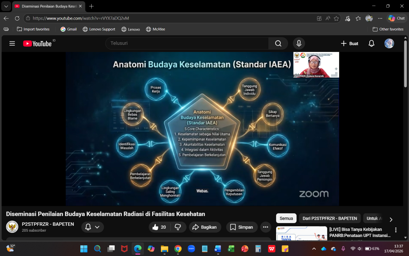Viewport: 409px width, 256px height.
Task: Dislike the video with thumbs down
Action: click(x=178, y=227)
